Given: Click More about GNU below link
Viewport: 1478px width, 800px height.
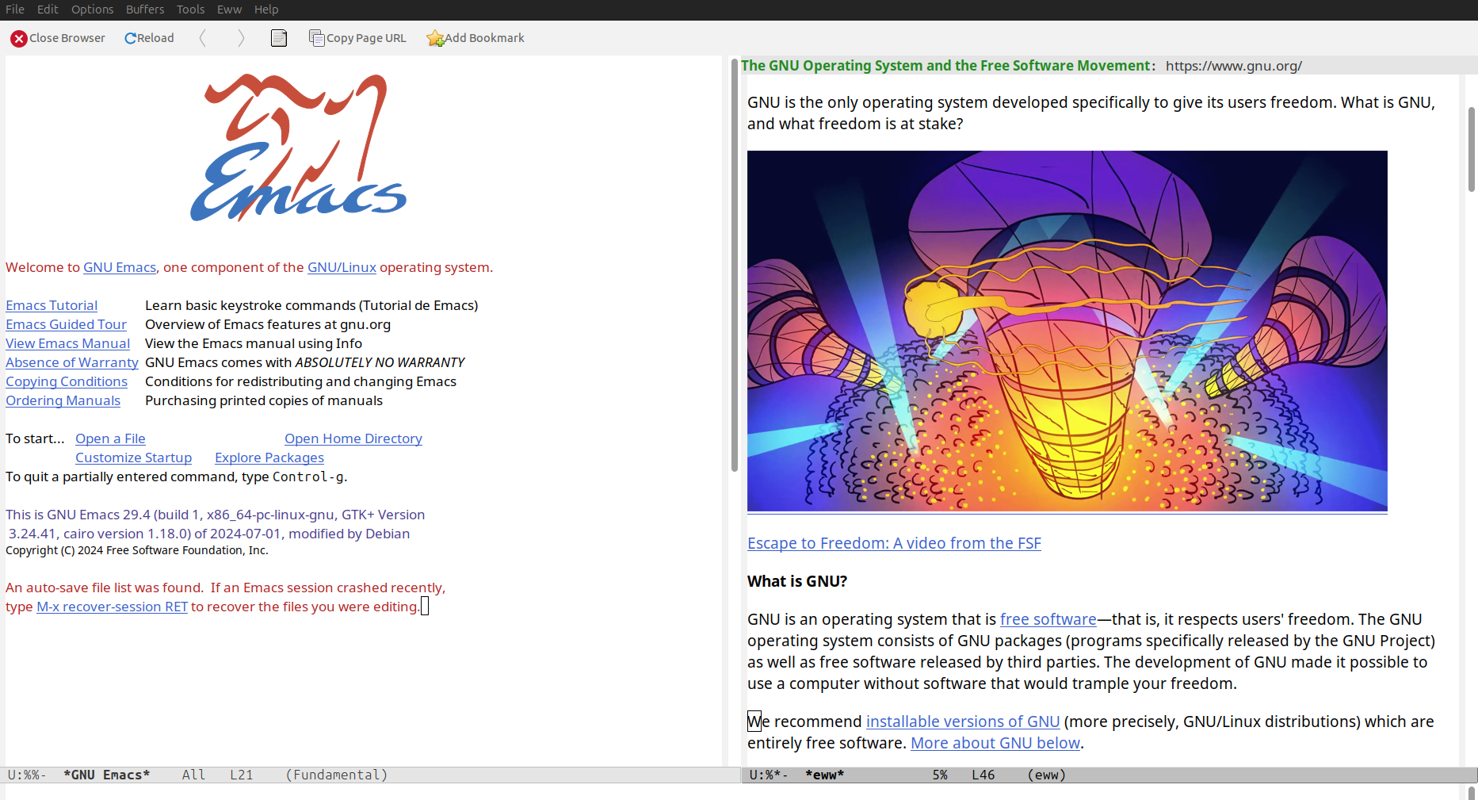Looking at the screenshot, I should point(995,743).
